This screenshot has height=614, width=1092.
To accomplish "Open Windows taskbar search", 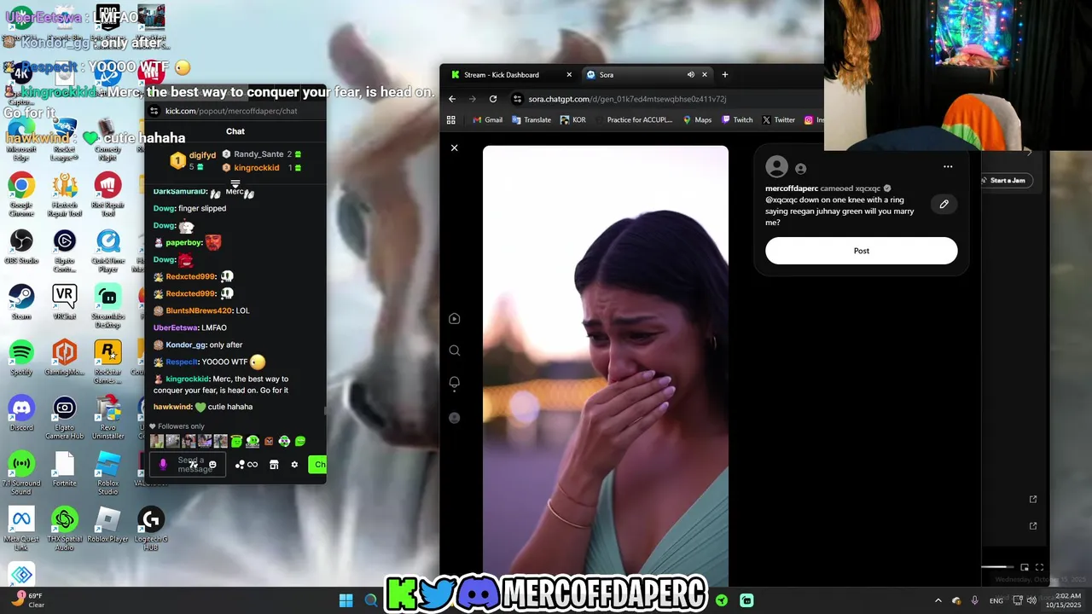I will pyautogui.click(x=371, y=600).
